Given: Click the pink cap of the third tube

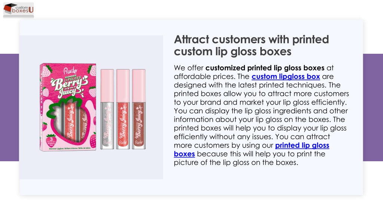Looking at the screenshot, I should click(x=139, y=85).
